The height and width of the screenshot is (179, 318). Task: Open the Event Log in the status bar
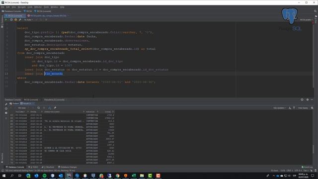pos(307,167)
